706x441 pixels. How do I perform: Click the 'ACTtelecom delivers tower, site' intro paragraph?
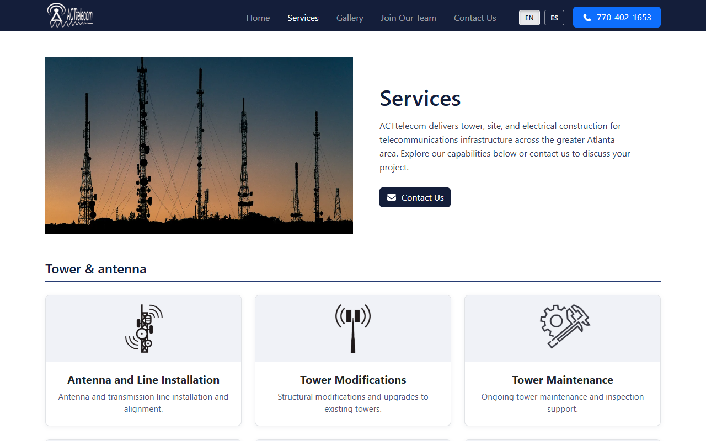(x=505, y=147)
